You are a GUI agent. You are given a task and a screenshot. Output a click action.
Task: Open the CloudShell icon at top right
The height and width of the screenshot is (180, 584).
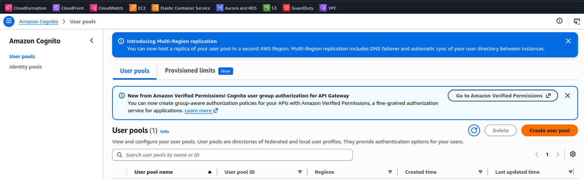(x=577, y=21)
